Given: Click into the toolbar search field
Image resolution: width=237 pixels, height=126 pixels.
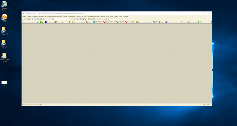Looking at the screenshot, I should coord(61,19).
